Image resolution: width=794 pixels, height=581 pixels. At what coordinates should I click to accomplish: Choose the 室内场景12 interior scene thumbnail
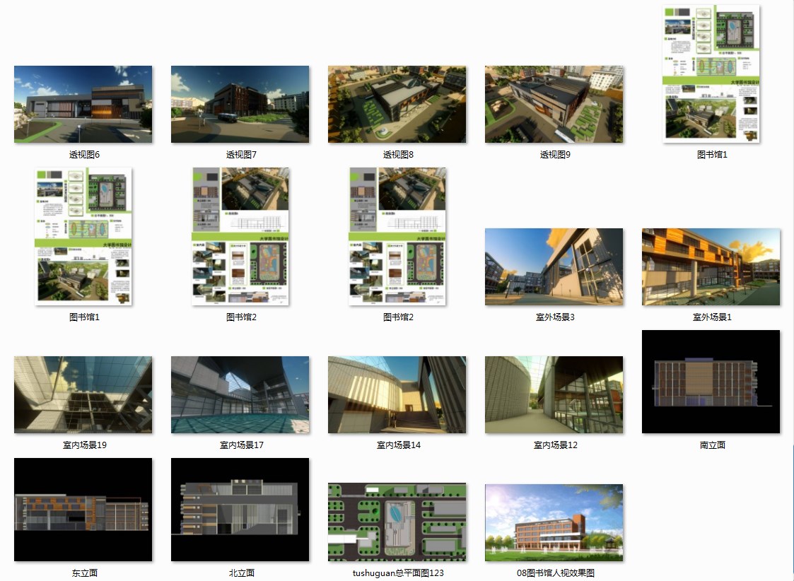point(554,394)
